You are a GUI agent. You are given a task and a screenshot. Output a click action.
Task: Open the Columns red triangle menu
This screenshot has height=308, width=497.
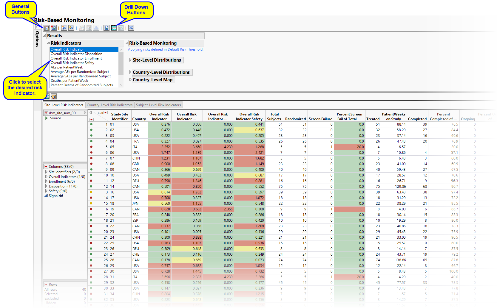point(46,167)
